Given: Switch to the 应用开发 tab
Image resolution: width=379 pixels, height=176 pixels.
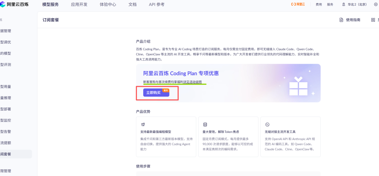Looking at the screenshot, I should coord(79,4).
